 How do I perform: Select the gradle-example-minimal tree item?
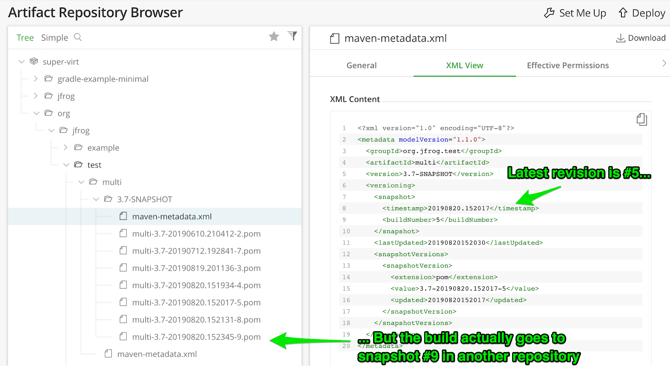pos(103,79)
